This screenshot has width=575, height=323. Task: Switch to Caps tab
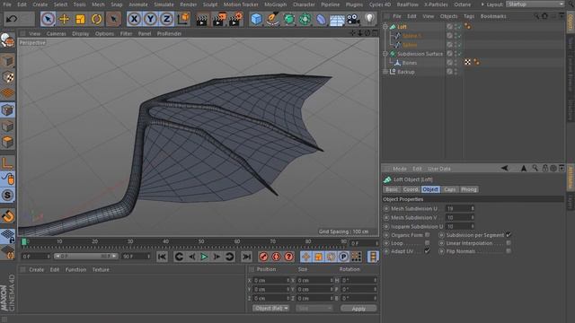click(x=449, y=189)
